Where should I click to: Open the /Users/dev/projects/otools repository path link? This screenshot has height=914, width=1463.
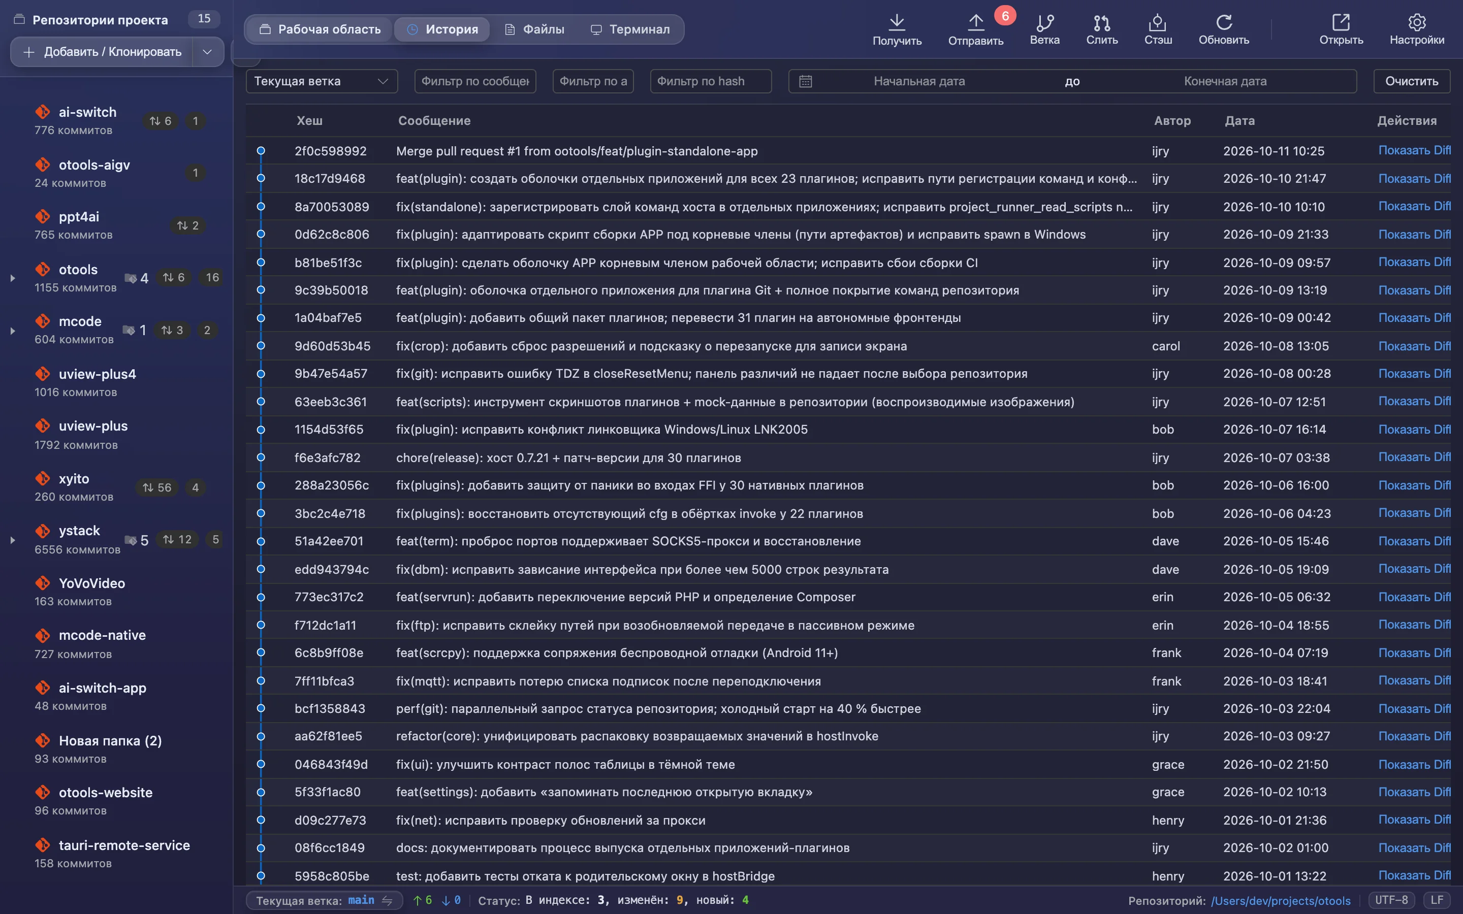click(1281, 900)
